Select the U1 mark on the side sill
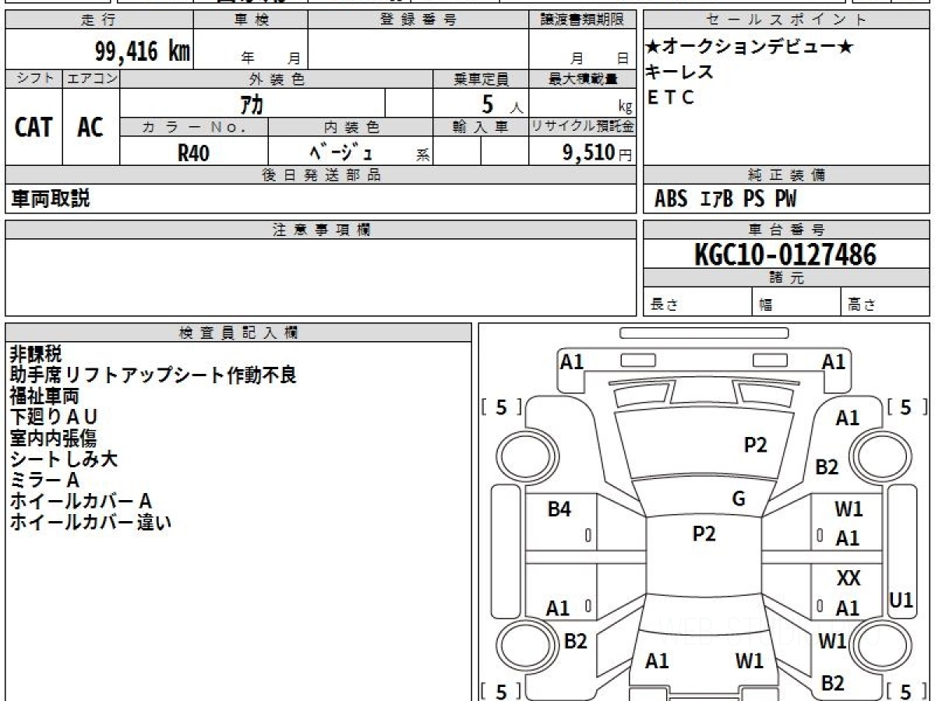Screen dimensions: 935x701 click(901, 600)
